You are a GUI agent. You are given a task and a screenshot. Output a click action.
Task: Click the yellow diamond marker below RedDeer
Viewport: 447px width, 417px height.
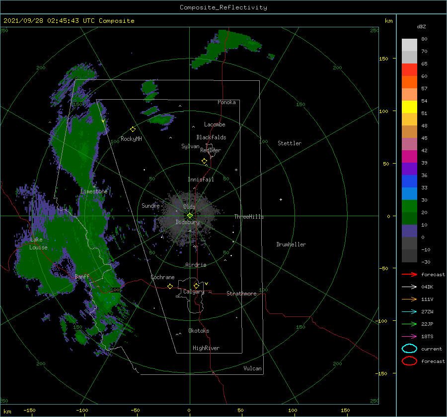(204, 161)
